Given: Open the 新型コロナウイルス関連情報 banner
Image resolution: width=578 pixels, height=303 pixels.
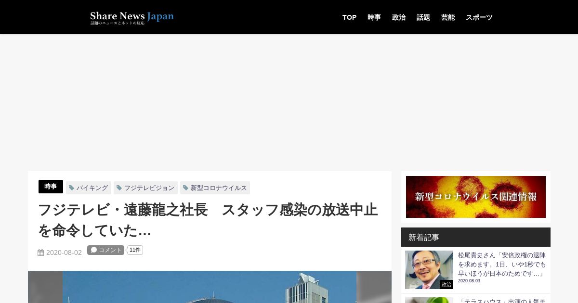Looking at the screenshot, I should tap(476, 197).
